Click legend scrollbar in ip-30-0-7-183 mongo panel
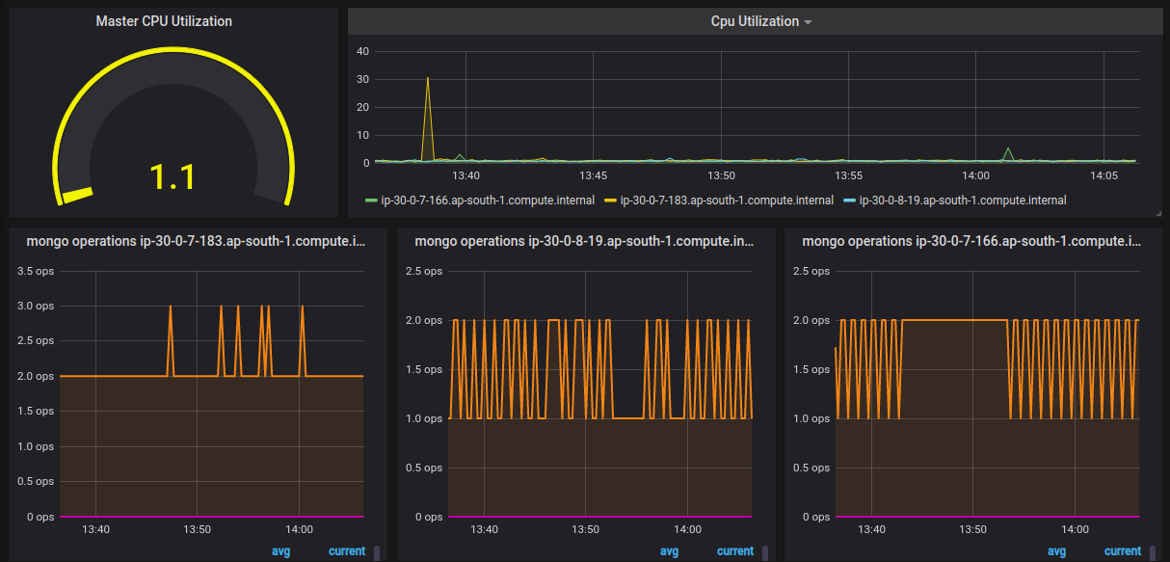Screen dimensions: 1170x562 pos(377,552)
